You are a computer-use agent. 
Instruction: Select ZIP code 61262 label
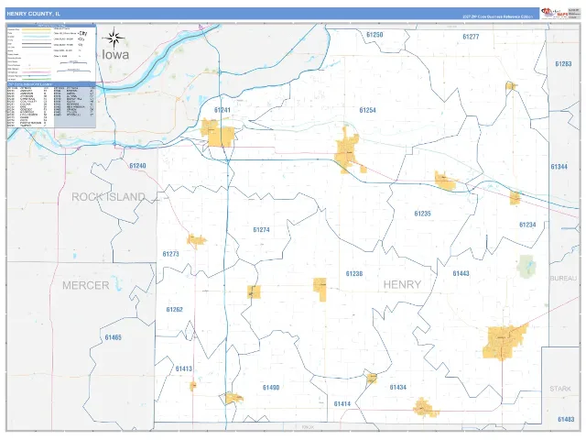[175, 310]
